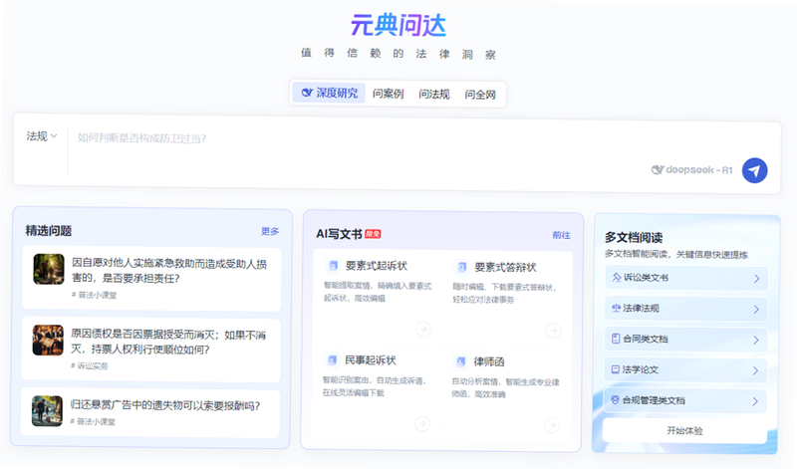Click the 深度研究 whale icon

pyautogui.click(x=307, y=93)
